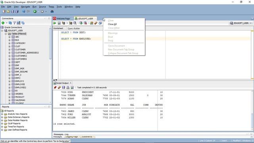
Task: Expand the Data Dictionary Reports folder
Action: 2,117
